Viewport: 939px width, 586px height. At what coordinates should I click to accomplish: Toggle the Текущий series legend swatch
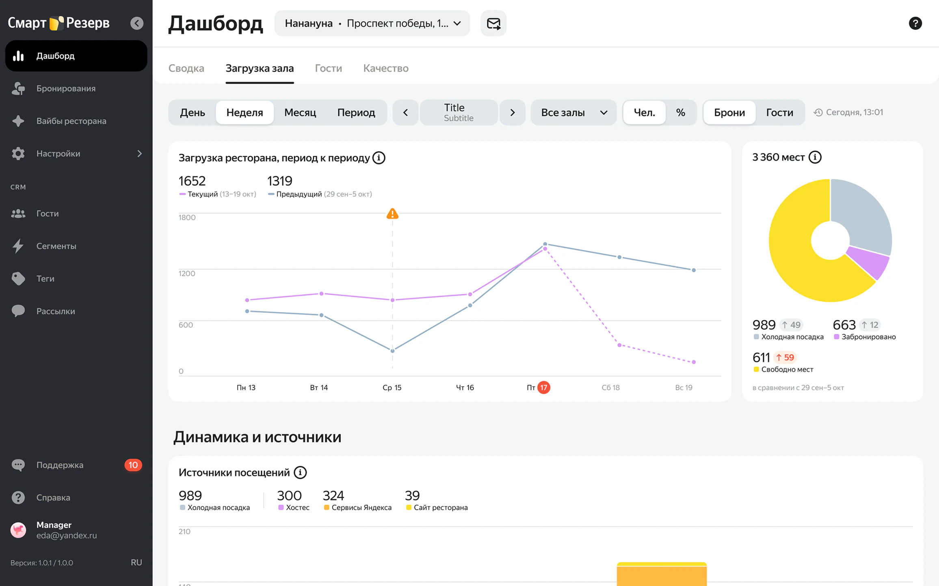[182, 194]
